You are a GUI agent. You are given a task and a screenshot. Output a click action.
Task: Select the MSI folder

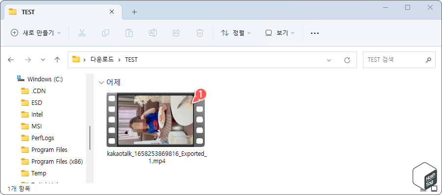tap(31, 126)
